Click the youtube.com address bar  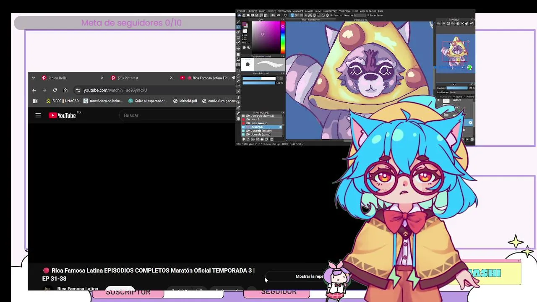(x=155, y=90)
